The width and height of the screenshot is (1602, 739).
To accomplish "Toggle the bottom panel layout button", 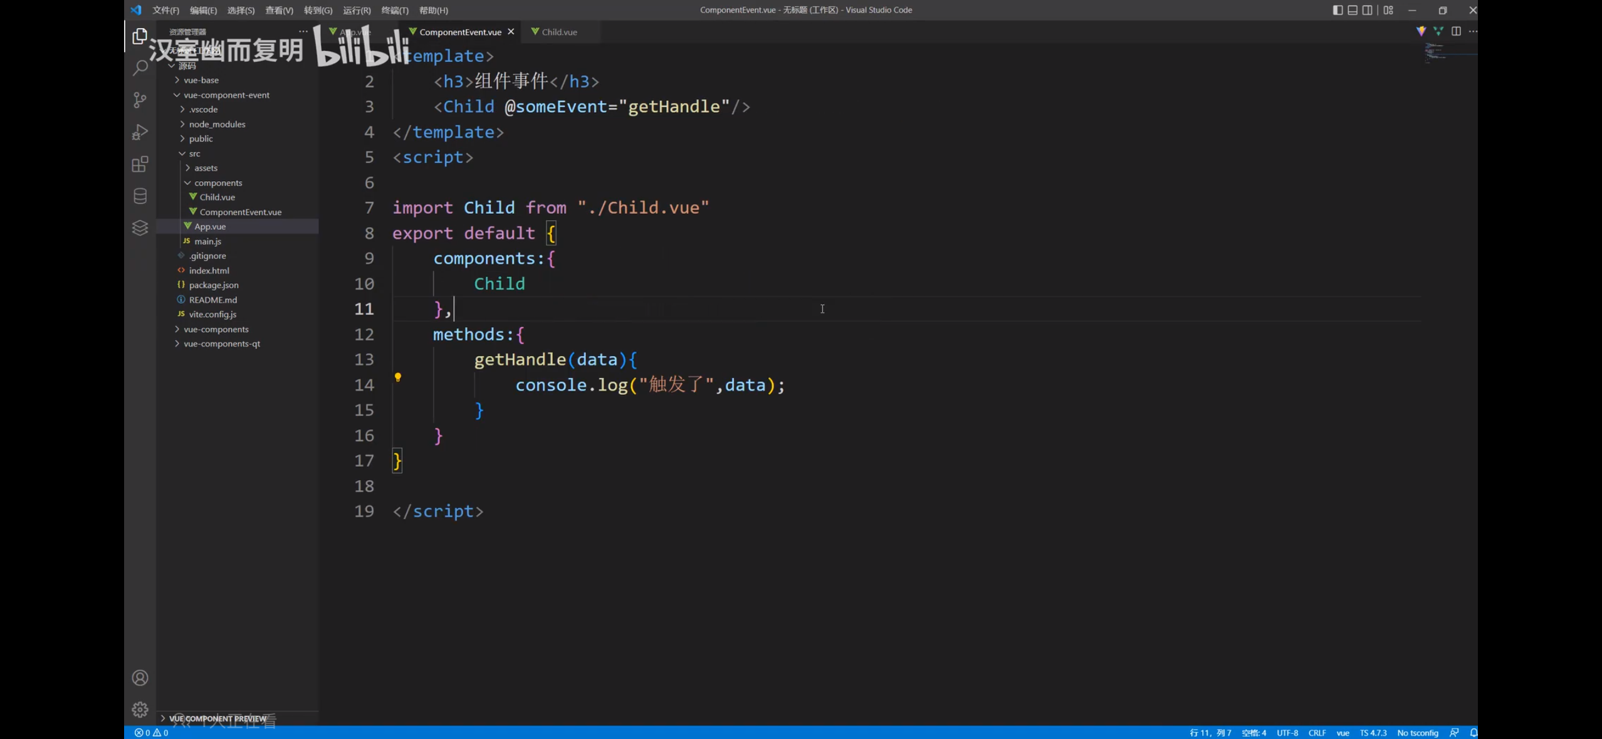I will [x=1352, y=10].
